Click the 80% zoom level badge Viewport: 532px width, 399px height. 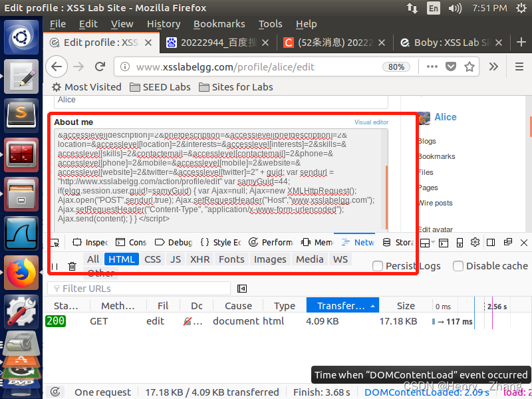point(396,67)
